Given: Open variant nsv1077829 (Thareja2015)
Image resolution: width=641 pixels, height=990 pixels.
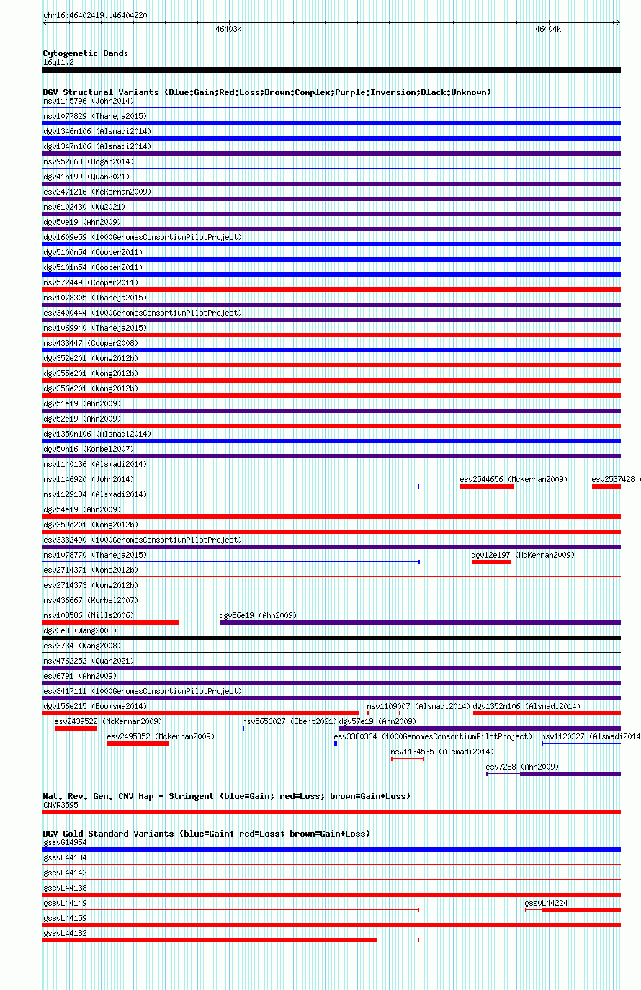Looking at the screenshot, I should pyautogui.click(x=95, y=116).
